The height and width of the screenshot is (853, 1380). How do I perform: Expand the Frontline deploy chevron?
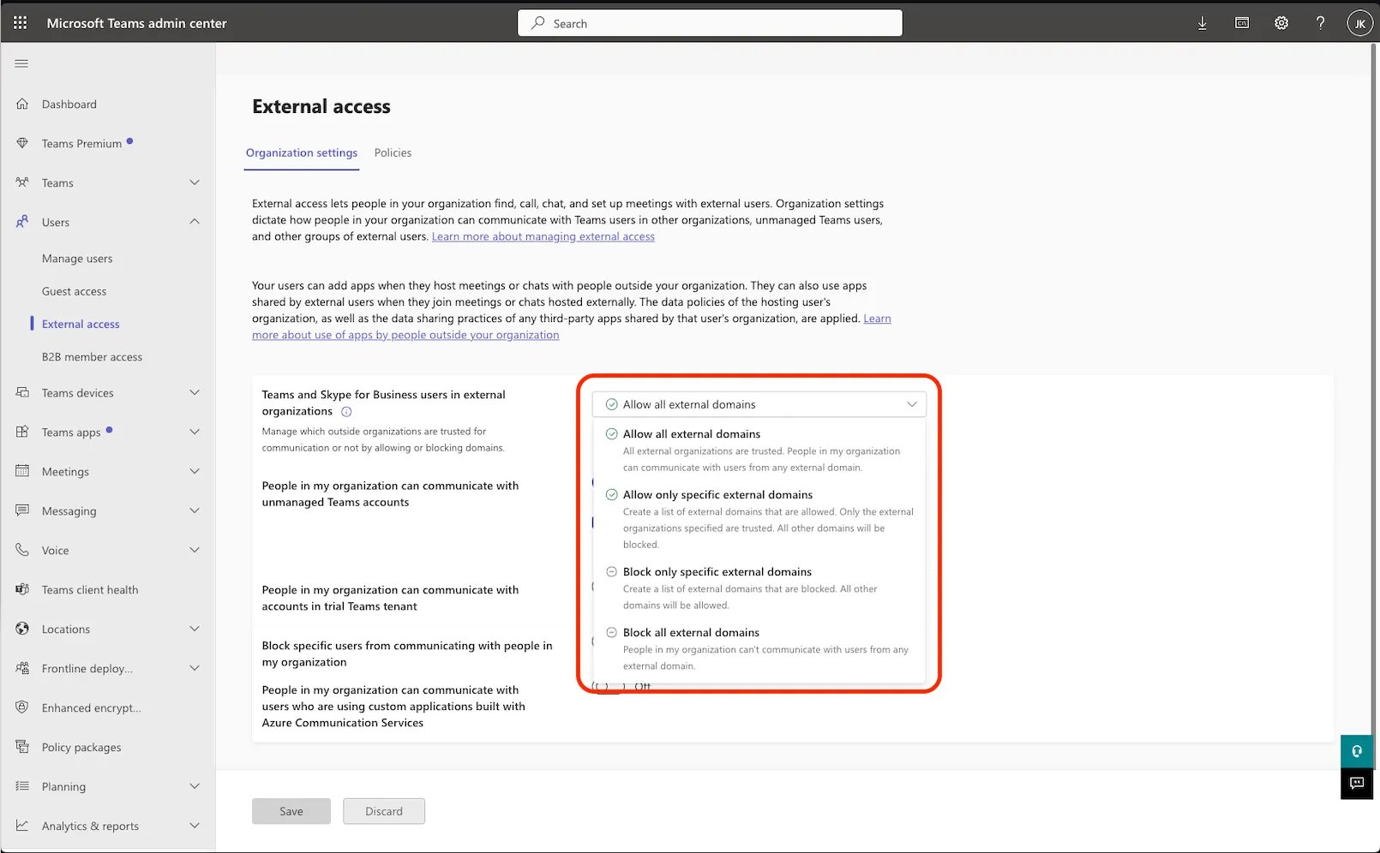(195, 668)
